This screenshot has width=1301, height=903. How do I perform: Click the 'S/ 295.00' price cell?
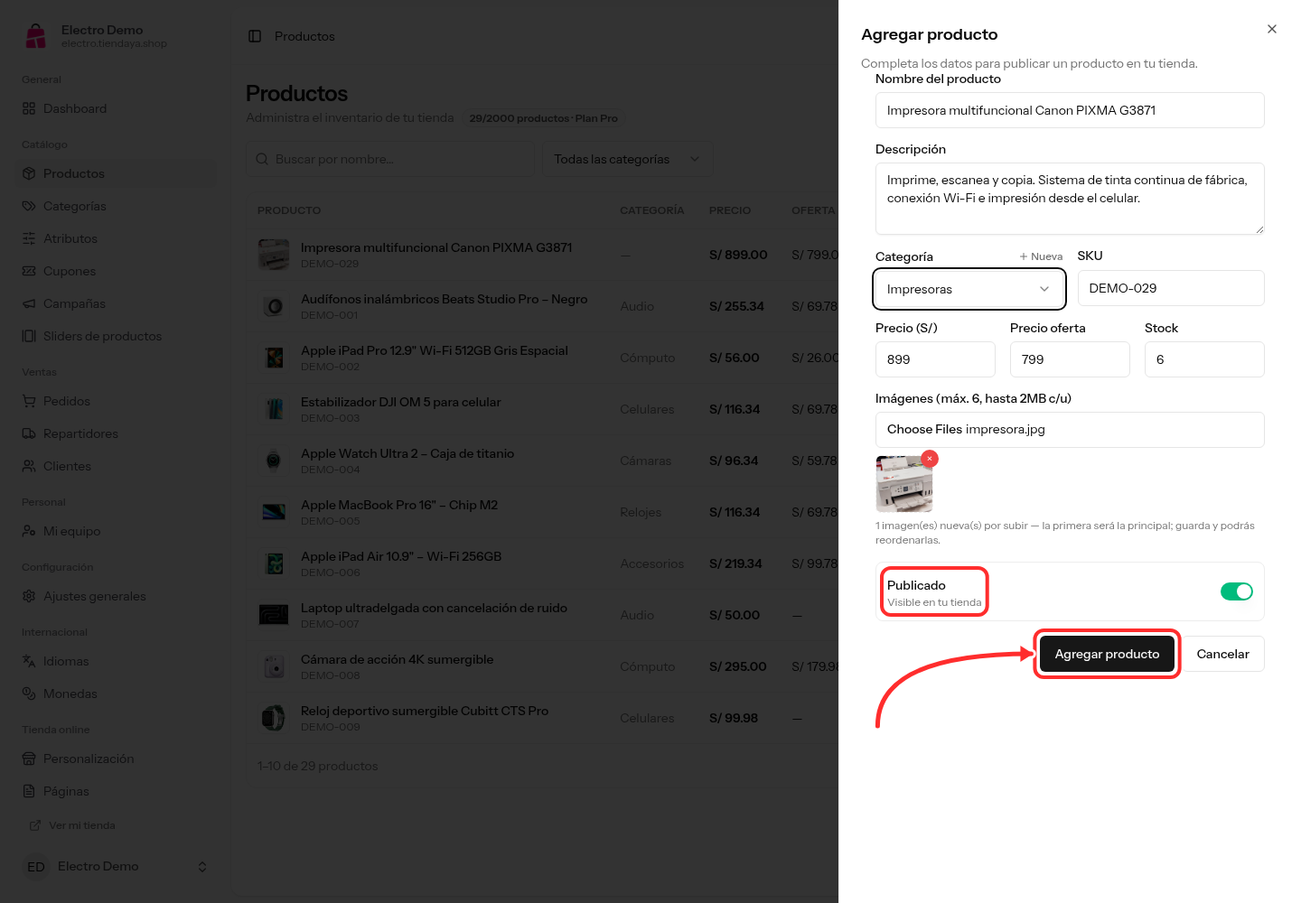pos(738,666)
